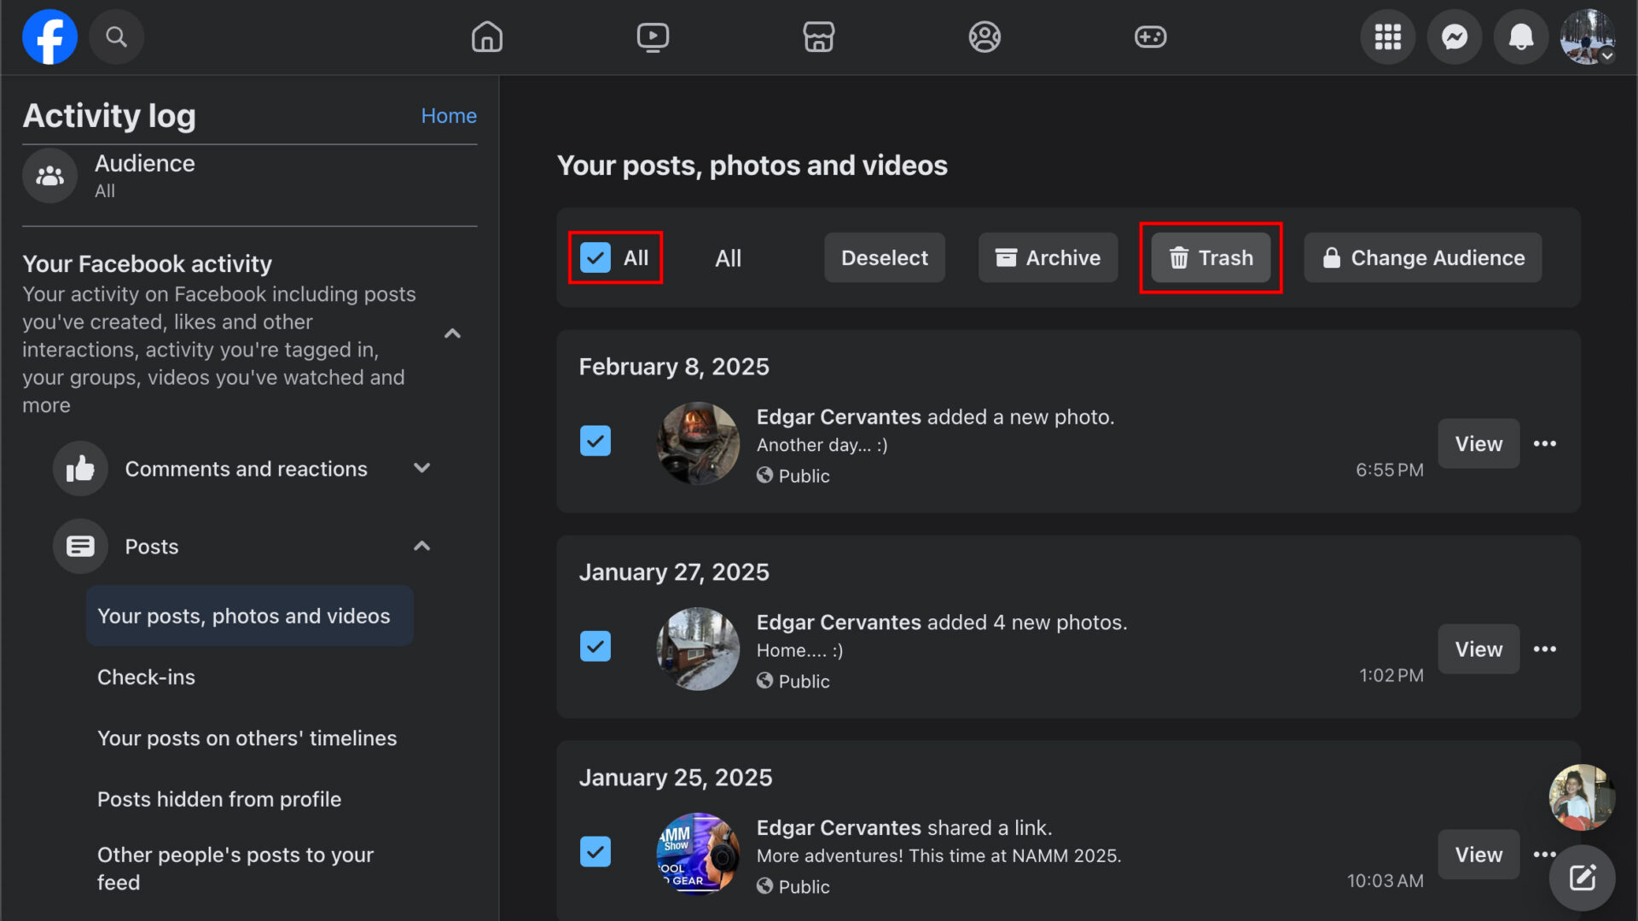The image size is (1638, 921).
Task: Open the Groups section
Action: (x=984, y=37)
